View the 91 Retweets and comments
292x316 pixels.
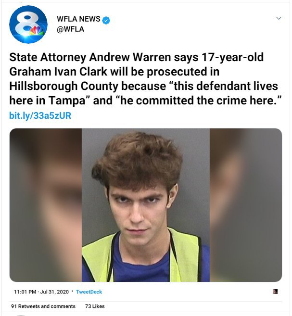tap(43, 306)
